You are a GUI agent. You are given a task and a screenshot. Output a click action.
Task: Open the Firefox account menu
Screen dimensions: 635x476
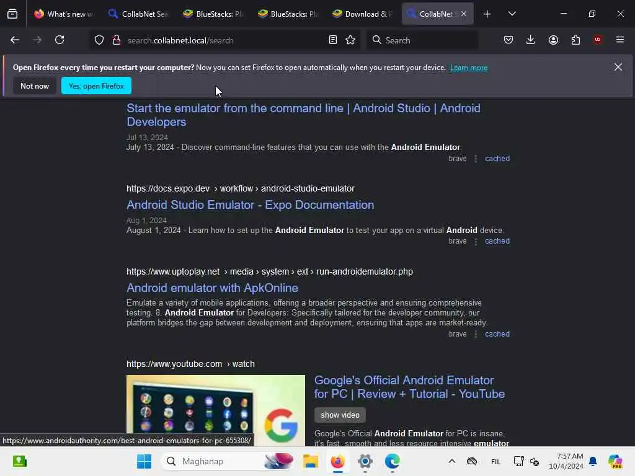(x=553, y=40)
